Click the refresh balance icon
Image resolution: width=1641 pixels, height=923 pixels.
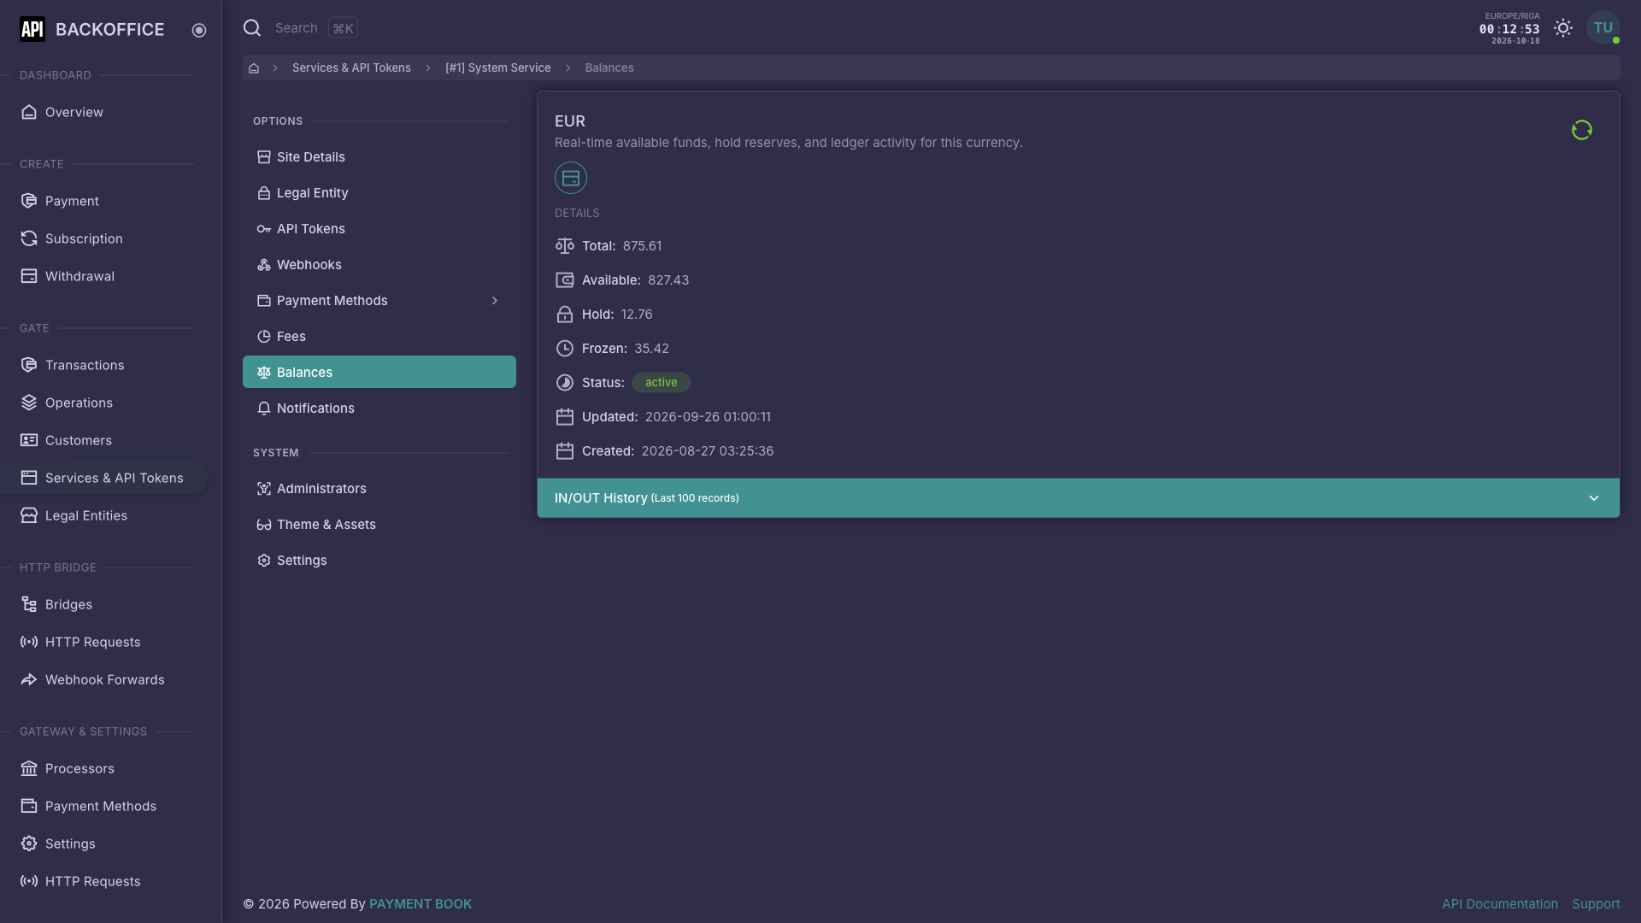click(1581, 130)
